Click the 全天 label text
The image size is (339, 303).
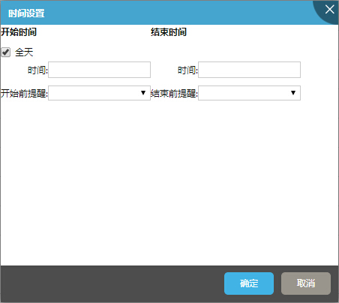coord(24,52)
